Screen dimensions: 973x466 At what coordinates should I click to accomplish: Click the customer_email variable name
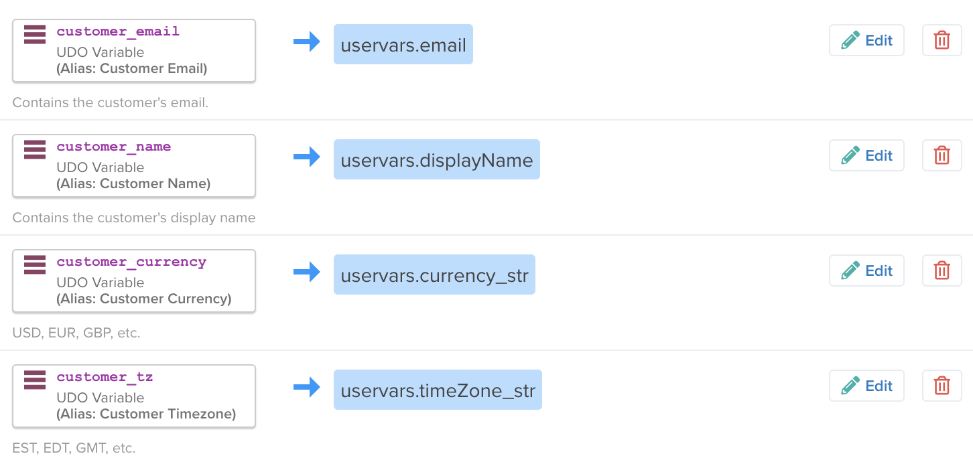118,31
